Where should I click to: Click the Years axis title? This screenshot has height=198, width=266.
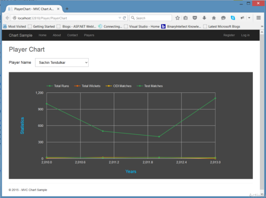pos(131,171)
